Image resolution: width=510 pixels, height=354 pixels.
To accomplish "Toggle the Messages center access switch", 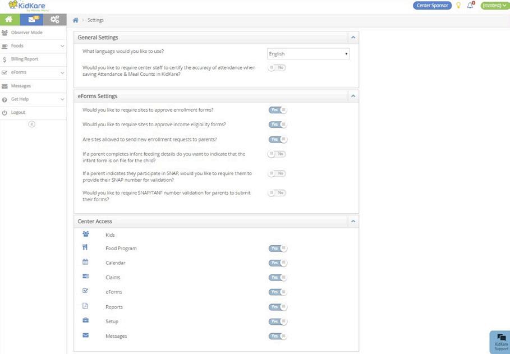I will click(x=278, y=336).
